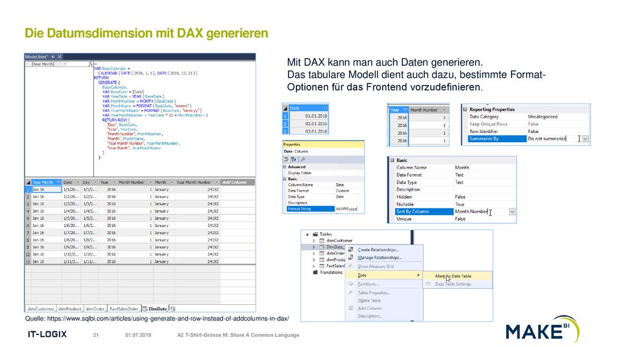Open the Year column filter arrow in DimDate grid

pyautogui.click(x=114, y=182)
